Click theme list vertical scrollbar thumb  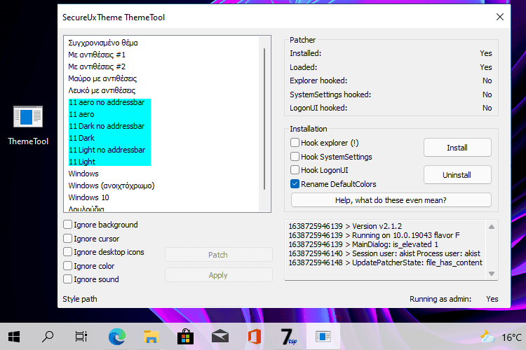(x=264, y=119)
